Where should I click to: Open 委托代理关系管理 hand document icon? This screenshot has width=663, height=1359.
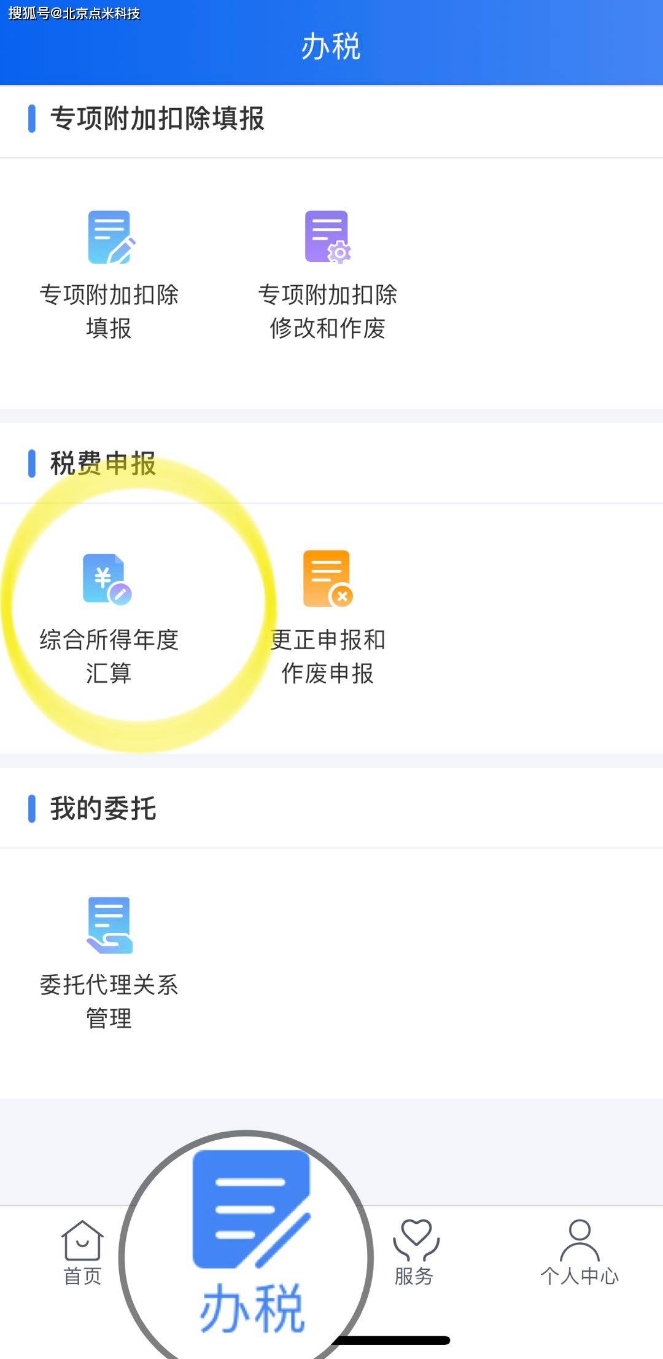pyautogui.click(x=110, y=925)
